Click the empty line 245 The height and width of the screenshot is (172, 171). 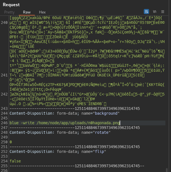coord(87,118)
